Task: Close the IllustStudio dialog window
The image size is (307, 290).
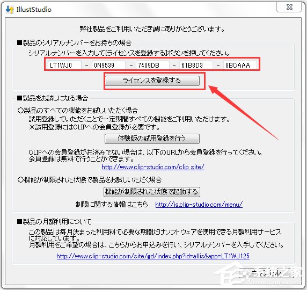Action: point(289,8)
